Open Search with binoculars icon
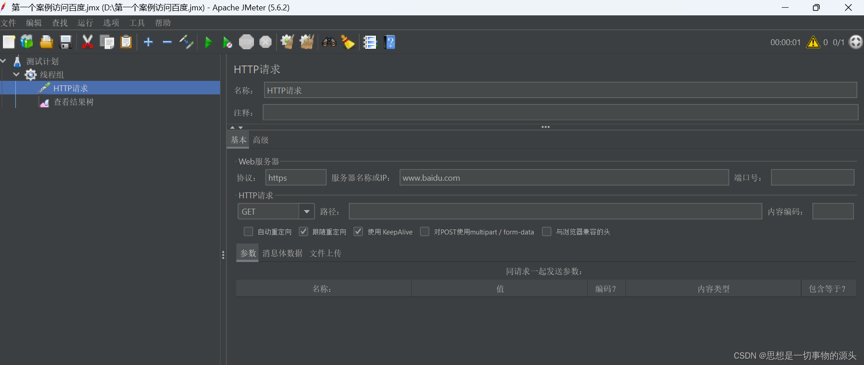864x365 pixels. coord(329,42)
